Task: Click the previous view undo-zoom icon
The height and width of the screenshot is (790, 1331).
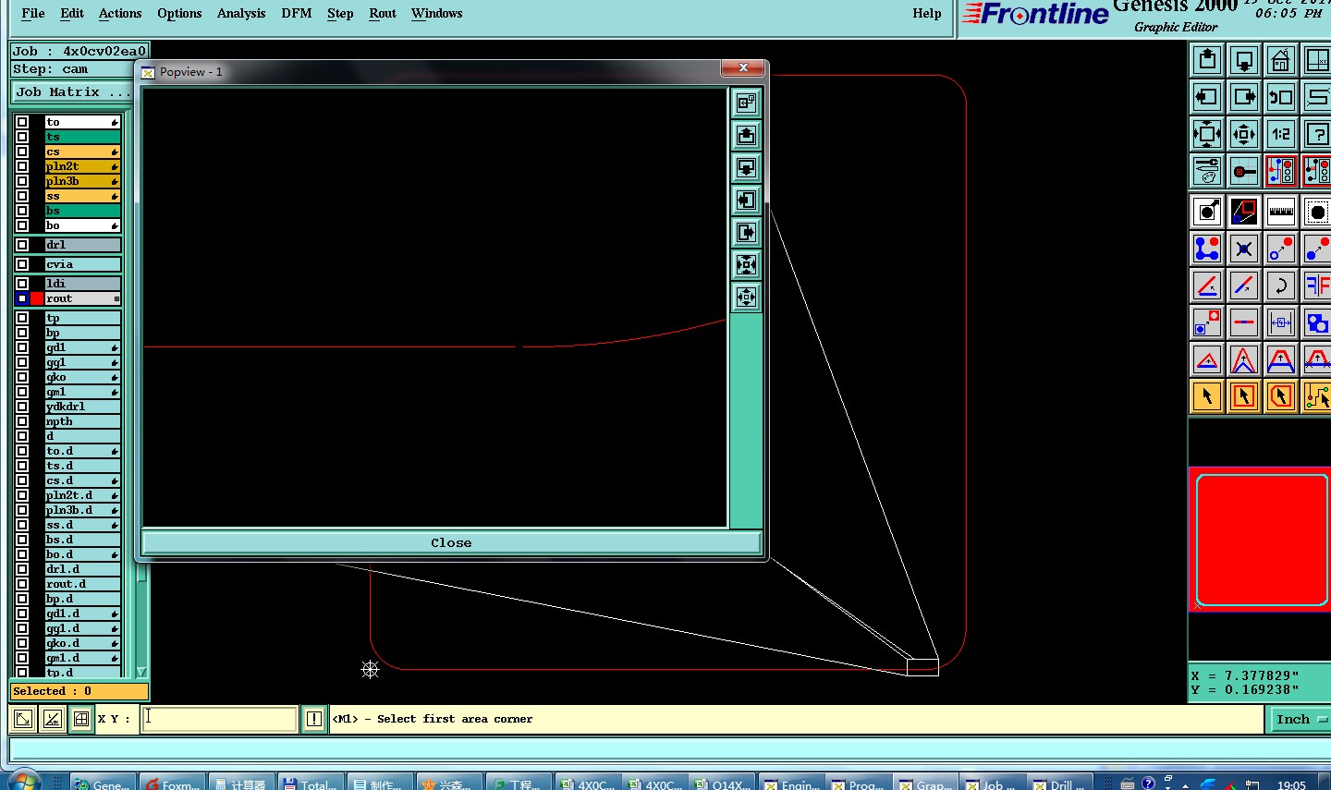Action: 1281,97
